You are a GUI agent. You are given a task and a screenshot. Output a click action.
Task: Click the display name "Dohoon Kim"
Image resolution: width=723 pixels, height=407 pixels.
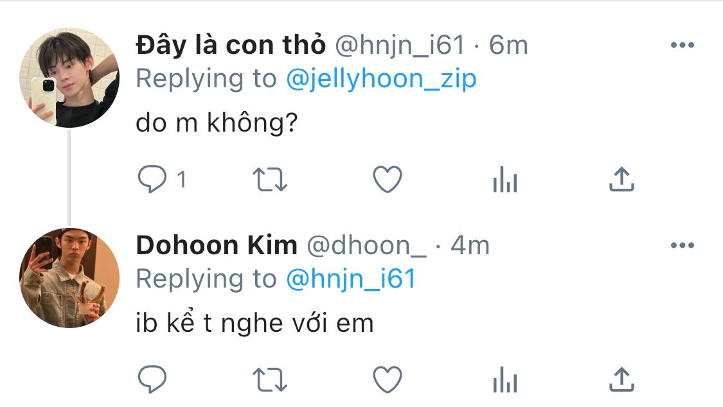217,245
